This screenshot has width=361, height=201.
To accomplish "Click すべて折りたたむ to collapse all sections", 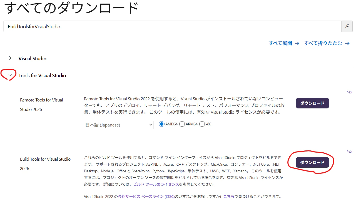I will point(327,43).
